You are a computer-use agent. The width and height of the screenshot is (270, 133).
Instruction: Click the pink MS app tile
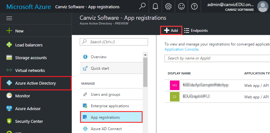[175, 85]
